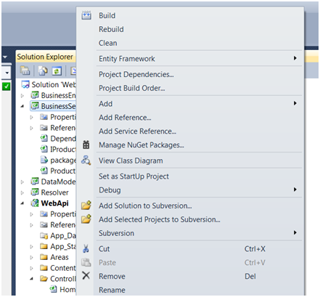The height and width of the screenshot is (297, 320).
Task: Click the Build icon in context menu
Action: [86, 15]
